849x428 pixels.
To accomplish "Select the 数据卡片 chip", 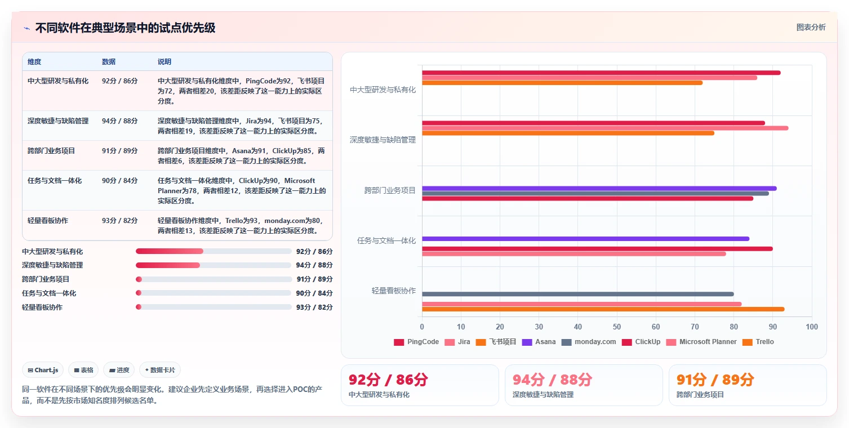I will pyautogui.click(x=160, y=370).
